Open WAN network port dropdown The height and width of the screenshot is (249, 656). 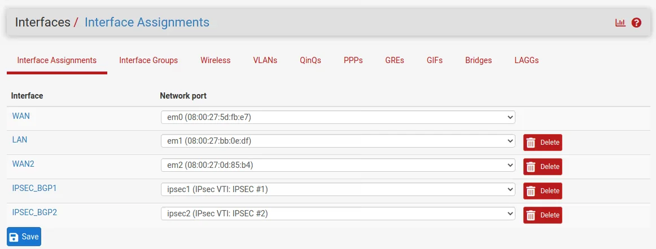(338, 117)
